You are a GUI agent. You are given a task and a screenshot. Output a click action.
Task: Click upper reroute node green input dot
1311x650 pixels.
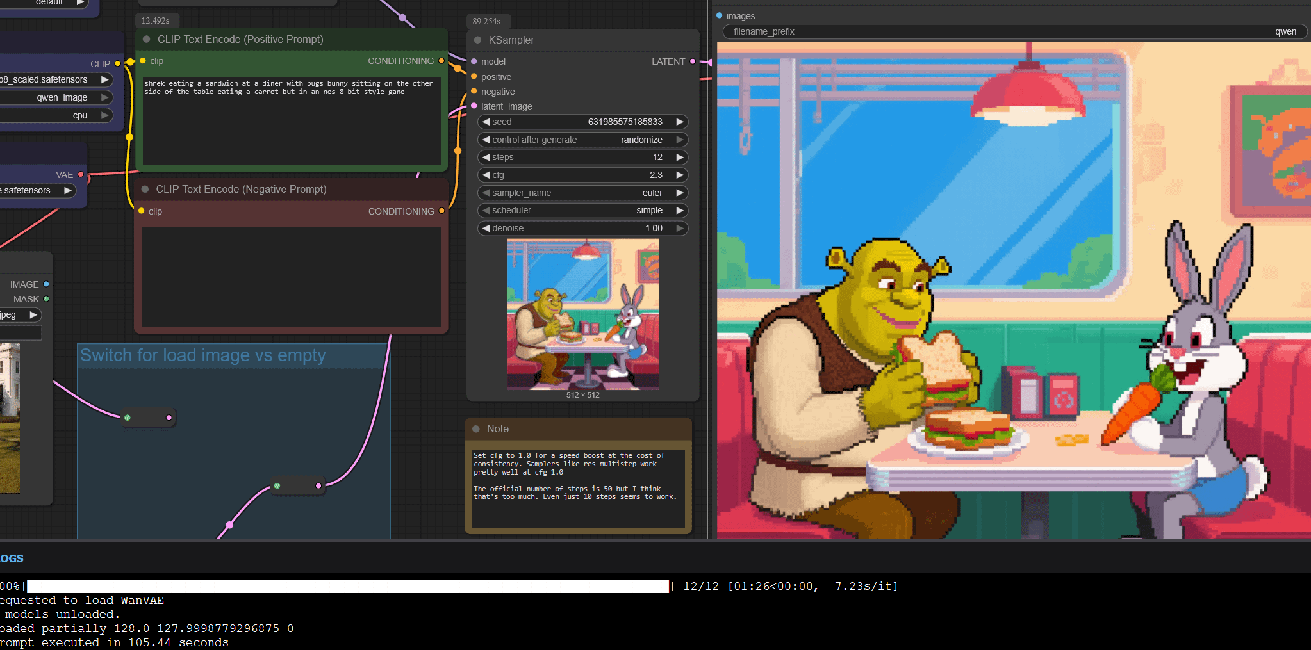pos(128,418)
